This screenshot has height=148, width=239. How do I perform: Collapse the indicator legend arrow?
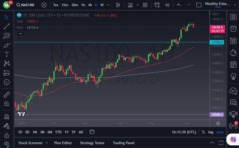click(x=20, y=34)
